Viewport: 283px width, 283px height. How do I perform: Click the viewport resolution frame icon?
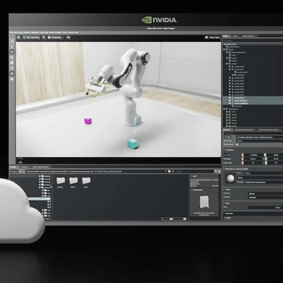68,38
